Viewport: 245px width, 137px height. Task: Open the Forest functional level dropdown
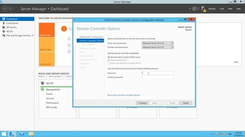tap(158, 43)
